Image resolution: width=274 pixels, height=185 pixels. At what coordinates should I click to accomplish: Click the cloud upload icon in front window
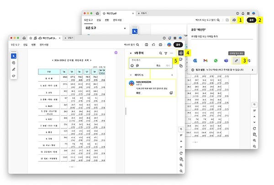(x=153, y=45)
